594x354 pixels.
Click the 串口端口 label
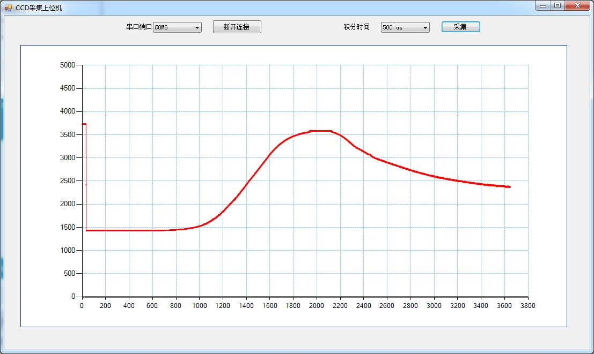pyautogui.click(x=138, y=27)
